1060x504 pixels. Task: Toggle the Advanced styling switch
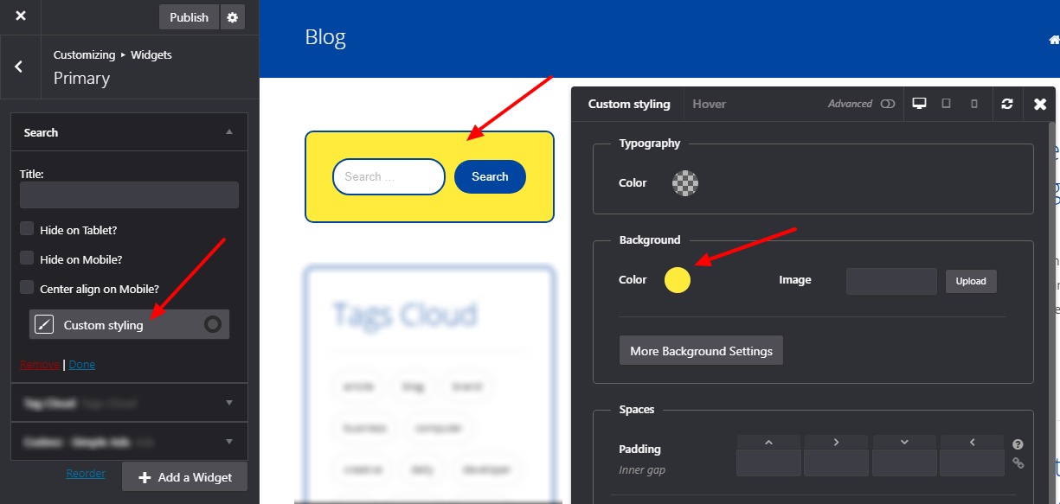(887, 104)
